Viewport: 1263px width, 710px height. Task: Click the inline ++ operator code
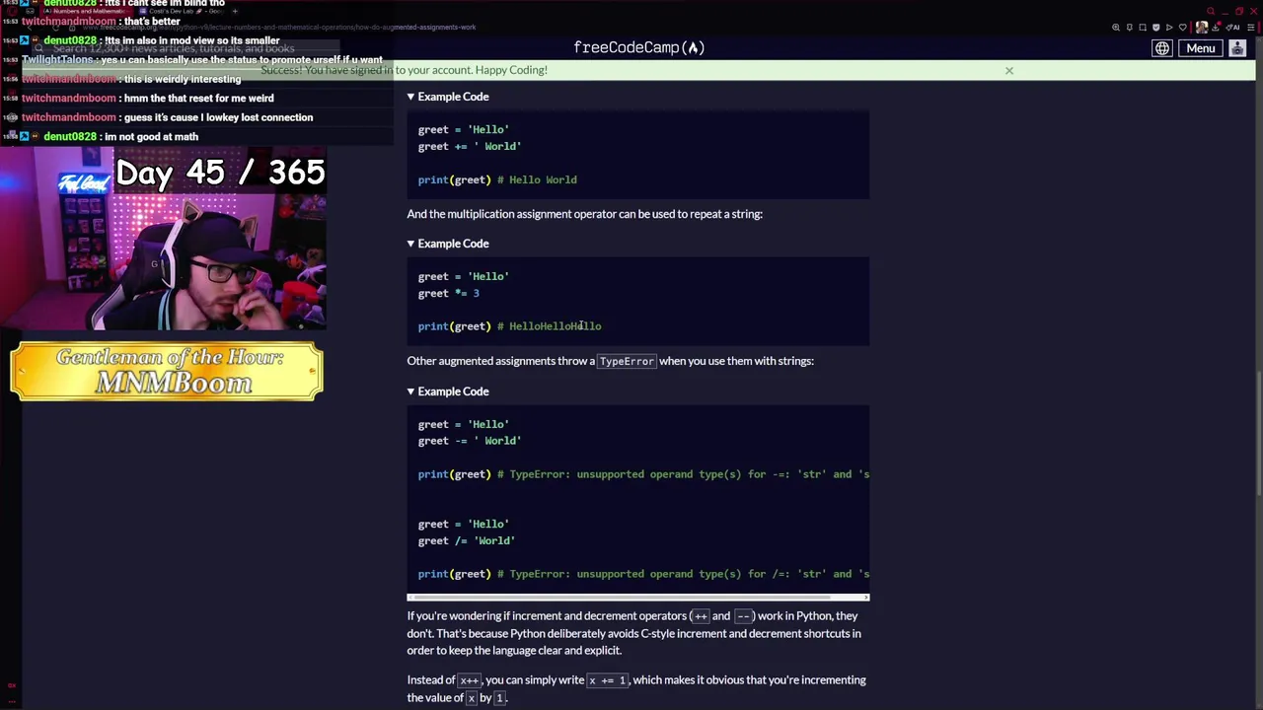click(701, 616)
